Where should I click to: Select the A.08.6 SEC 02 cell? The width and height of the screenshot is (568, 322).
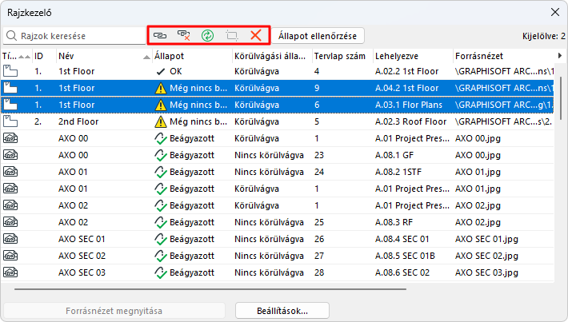(x=402, y=272)
